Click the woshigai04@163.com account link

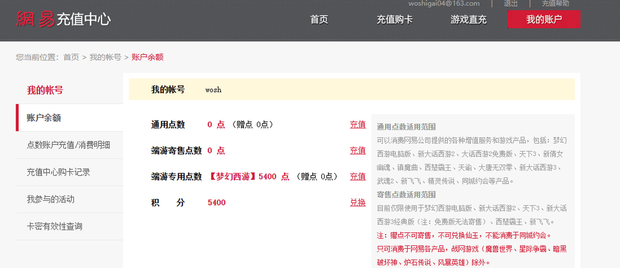tap(444, 3)
